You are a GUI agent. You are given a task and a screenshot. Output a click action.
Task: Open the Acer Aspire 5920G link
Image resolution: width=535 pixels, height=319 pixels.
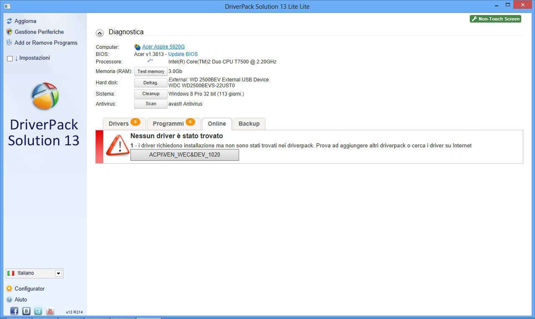163,47
